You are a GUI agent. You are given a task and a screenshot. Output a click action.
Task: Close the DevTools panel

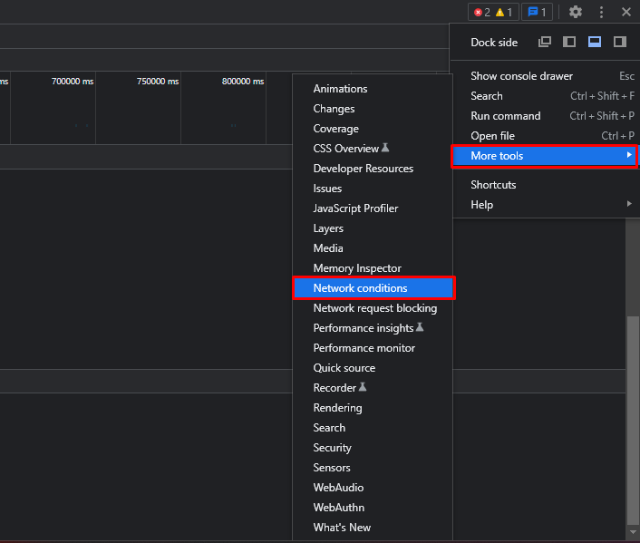(x=626, y=12)
